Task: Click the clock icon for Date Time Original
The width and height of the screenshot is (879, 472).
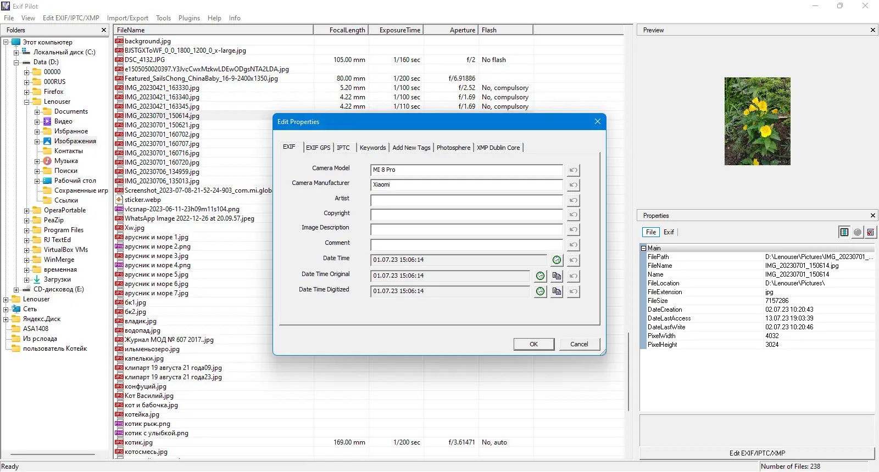Action: (540, 276)
